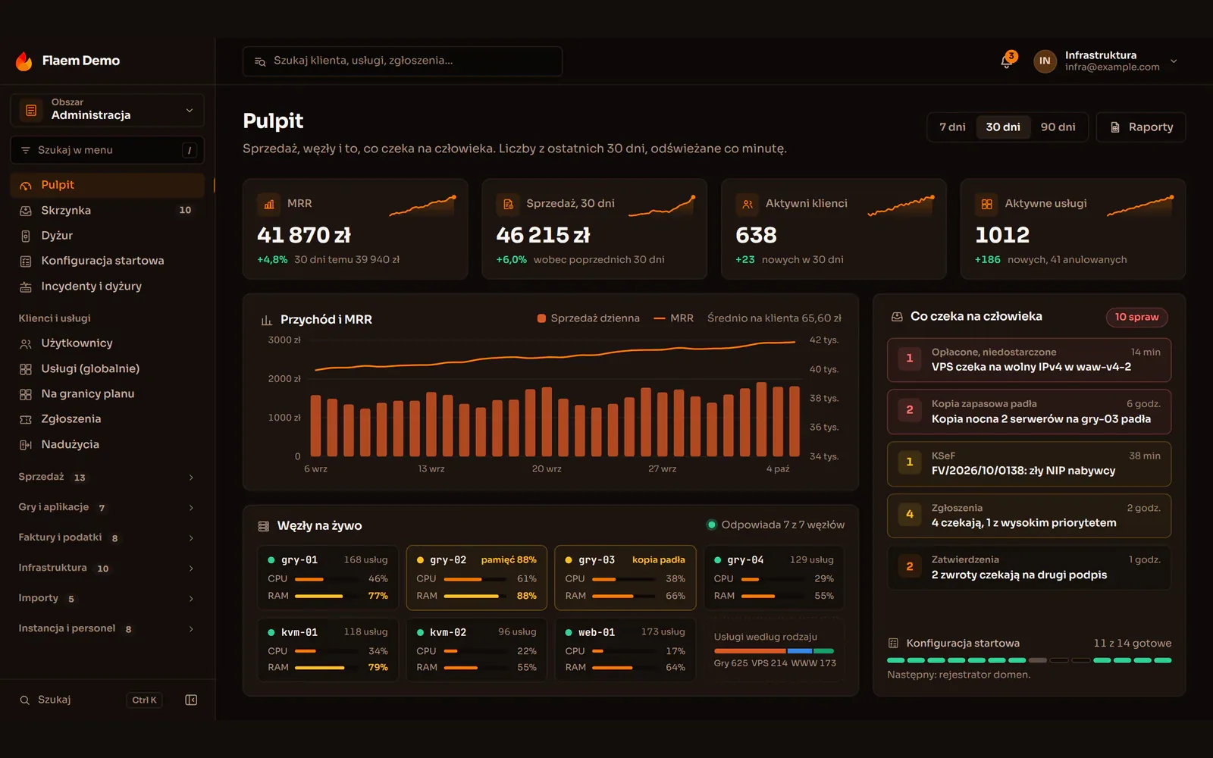1213x758 pixels.
Task: Toggle the MRR legend series
Action: click(x=674, y=318)
